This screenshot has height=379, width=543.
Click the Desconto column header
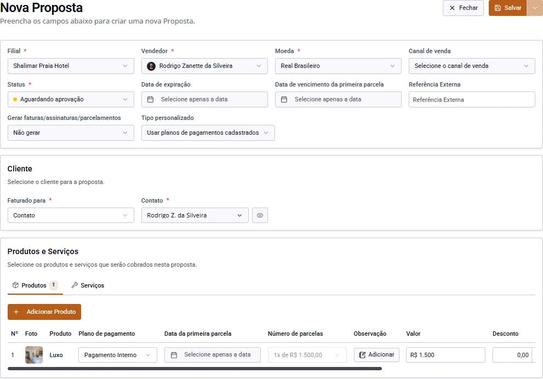[505, 334]
